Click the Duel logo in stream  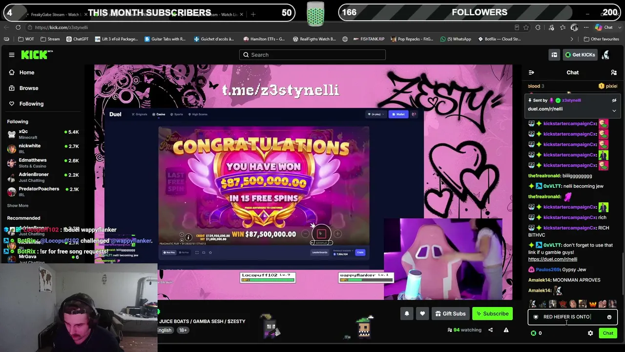115,114
